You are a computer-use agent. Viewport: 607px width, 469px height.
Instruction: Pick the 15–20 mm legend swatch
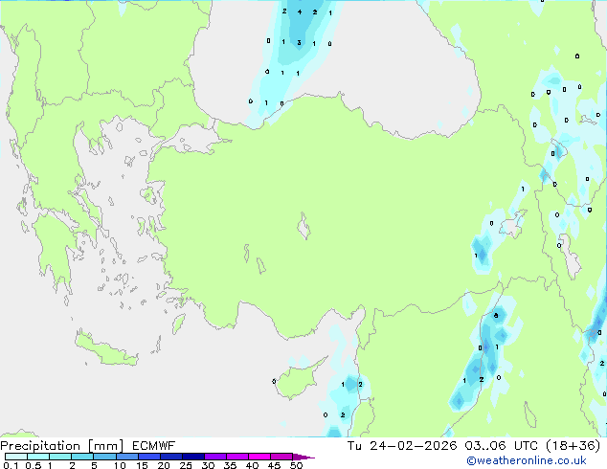148,457
